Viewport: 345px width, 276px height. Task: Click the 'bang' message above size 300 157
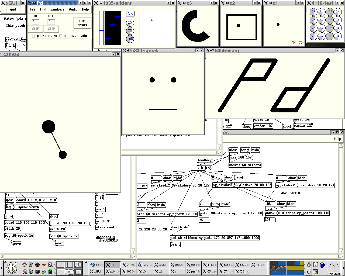tap(245, 150)
